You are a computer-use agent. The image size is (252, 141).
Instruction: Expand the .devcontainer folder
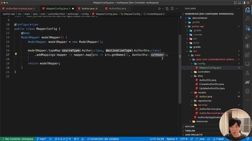[x=200, y=18]
